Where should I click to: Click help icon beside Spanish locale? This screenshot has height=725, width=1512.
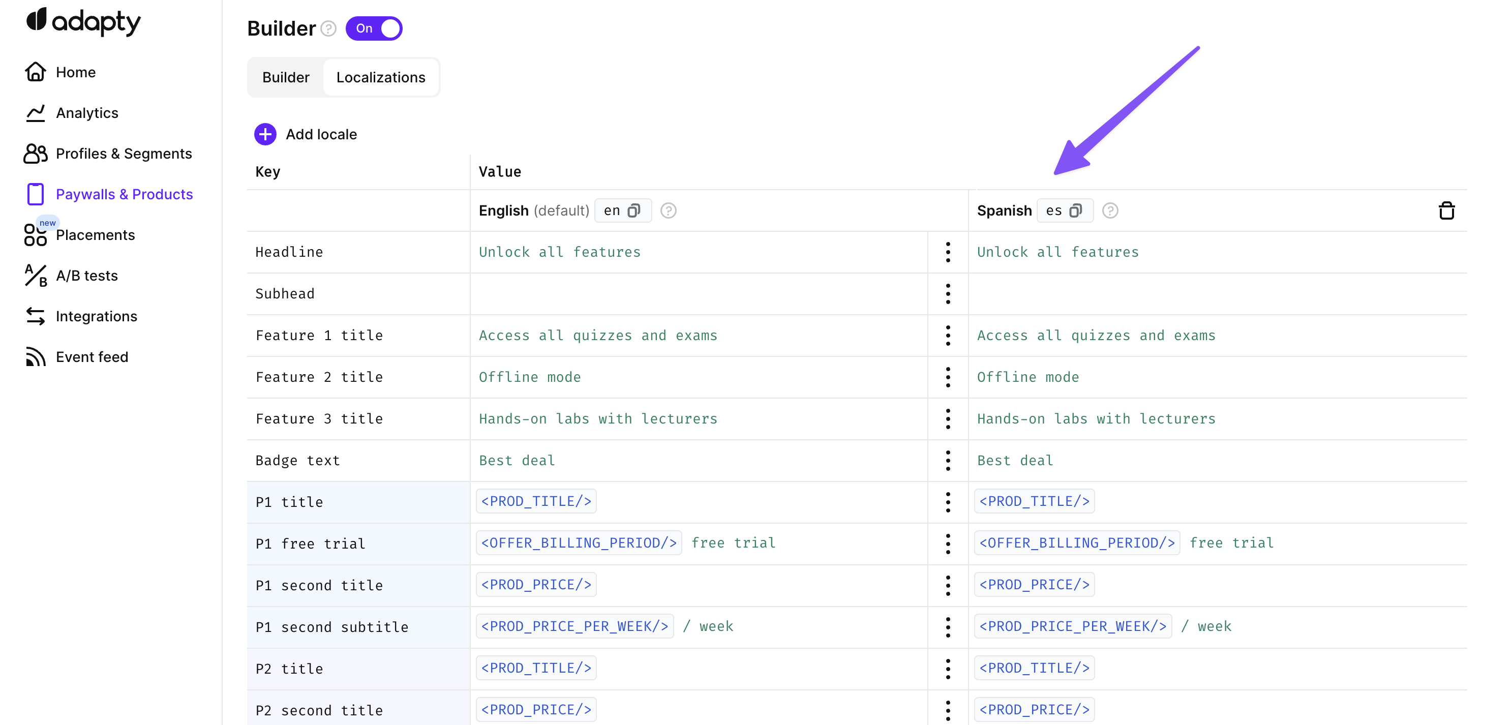click(1109, 211)
